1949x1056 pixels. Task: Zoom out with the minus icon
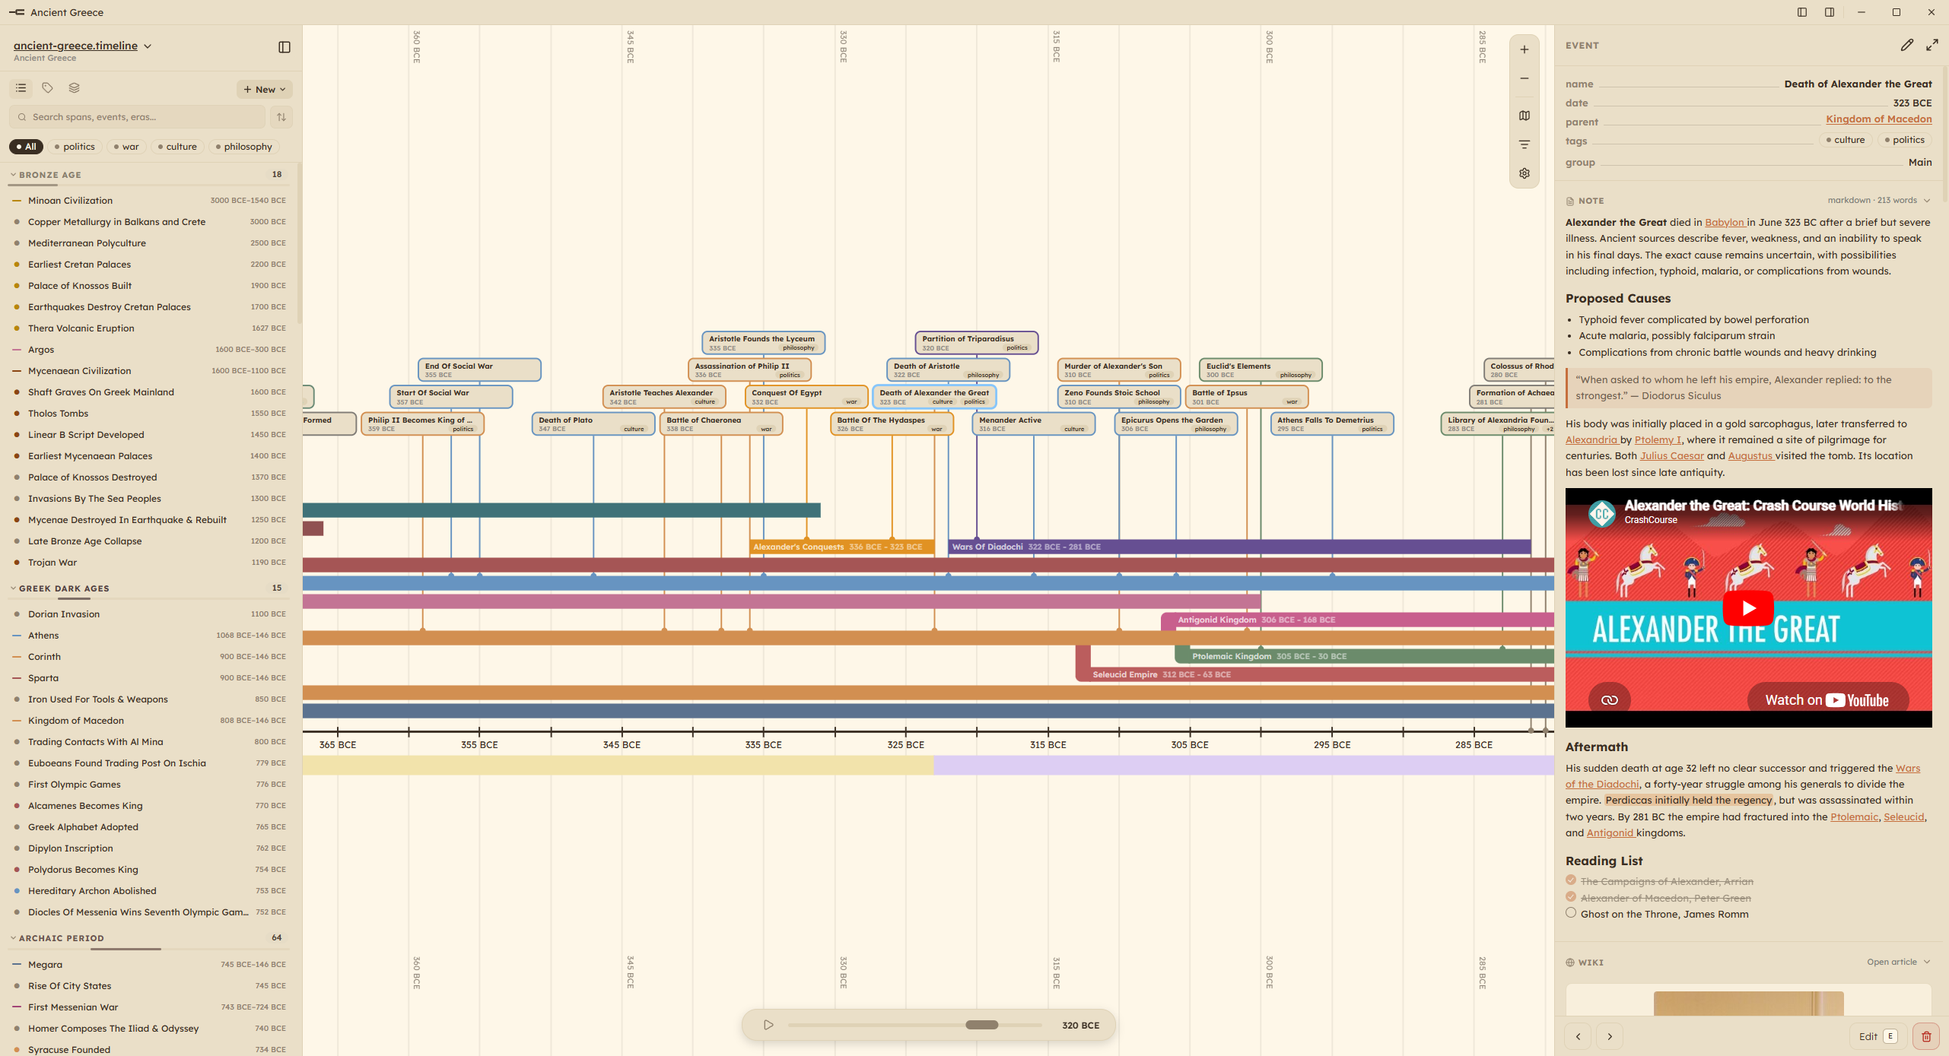coord(1525,78)
